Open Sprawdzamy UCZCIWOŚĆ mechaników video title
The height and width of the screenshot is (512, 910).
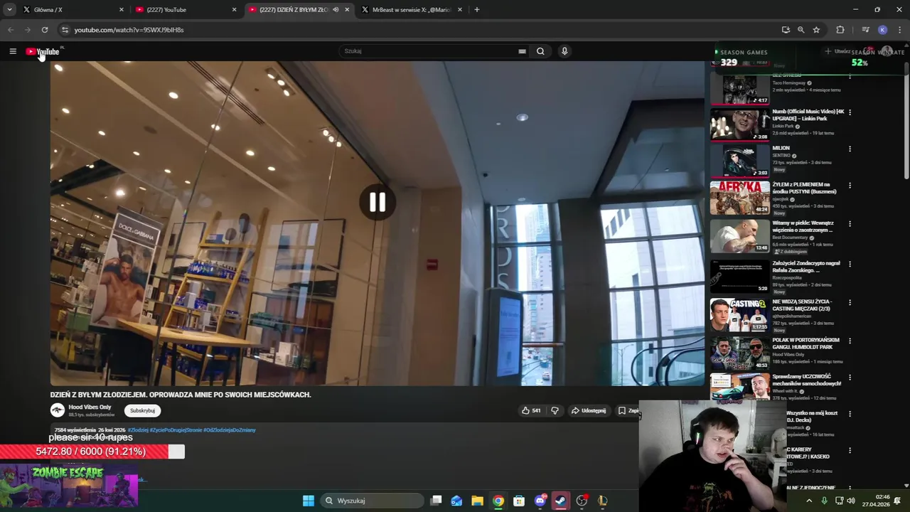[x=807, y=380]
